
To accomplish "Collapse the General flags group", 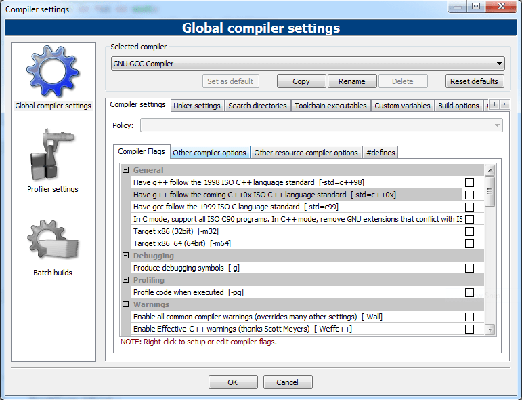I will click(x=125, y=170).
